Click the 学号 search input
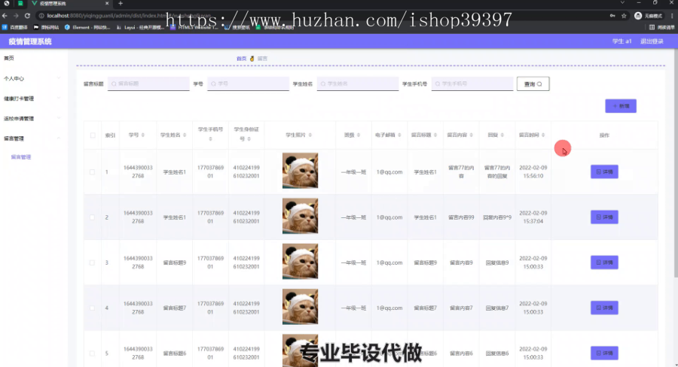This screenshot has width=678, height=367. pos(248,83)
